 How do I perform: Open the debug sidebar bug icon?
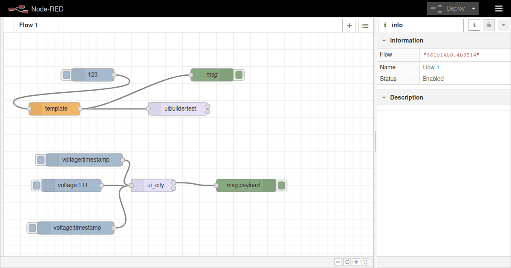tap(488, 25)
